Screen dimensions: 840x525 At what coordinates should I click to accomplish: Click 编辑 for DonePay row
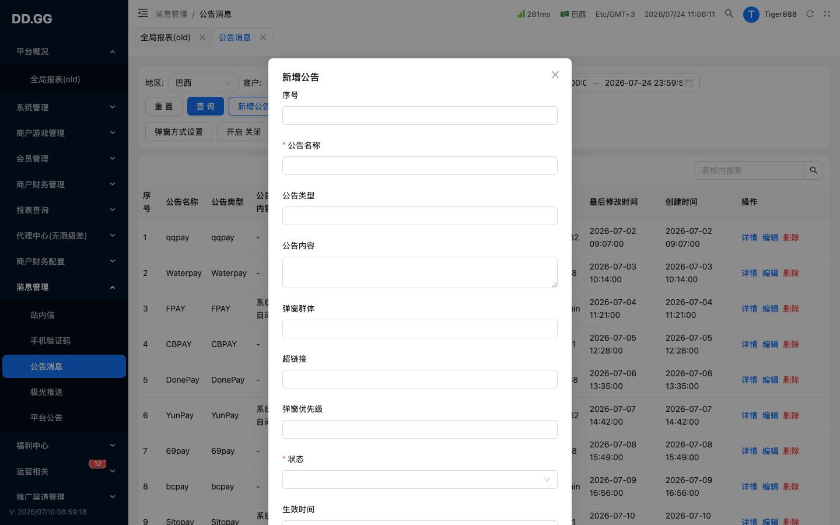[x=770, y=380]
